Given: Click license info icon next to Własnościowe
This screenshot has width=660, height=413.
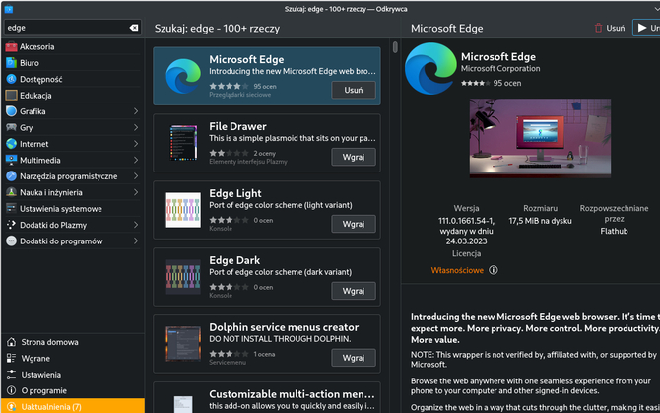Looking at the screenshot, I should pos(494,270).
